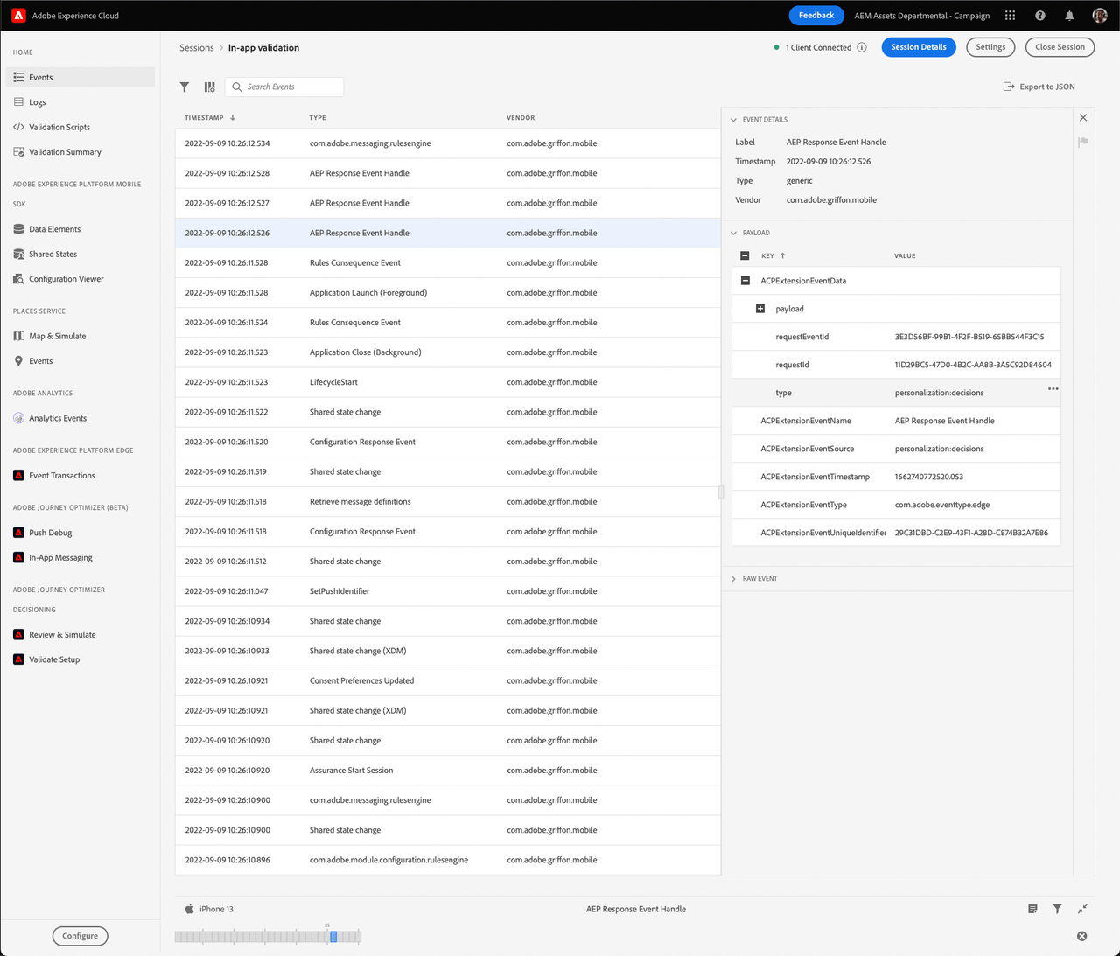Open Configuration Viewer in the sidebar
The height and width of the screenshot is (956, 1120).
click(80, 279)
